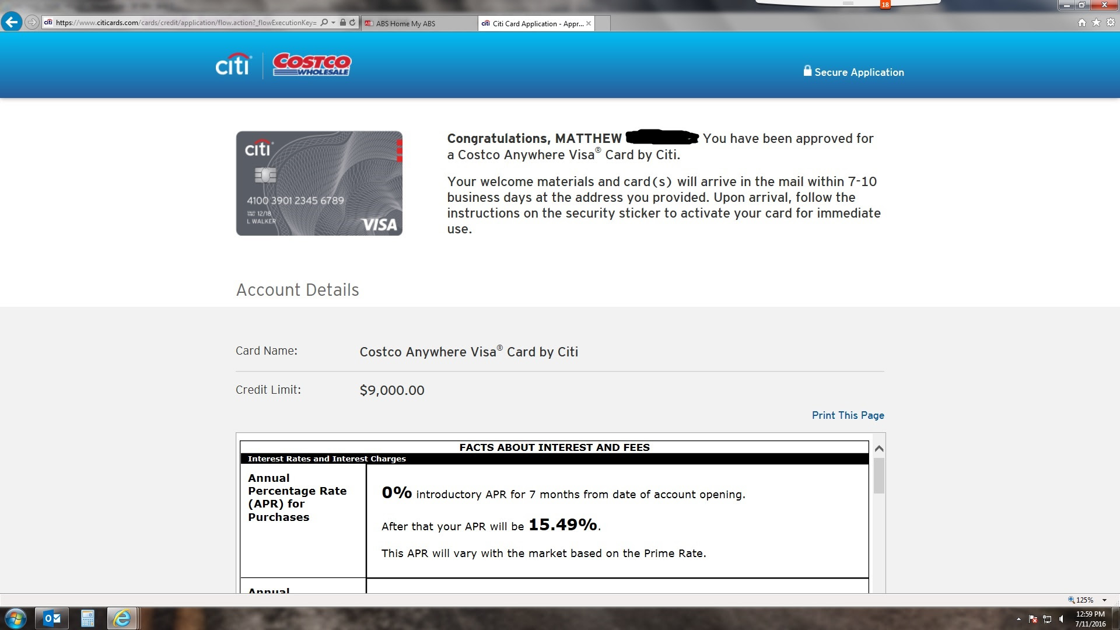The height and width of the screenshot is (630, 1120).
Task: Click the Account Details heading
Action: 297,290
